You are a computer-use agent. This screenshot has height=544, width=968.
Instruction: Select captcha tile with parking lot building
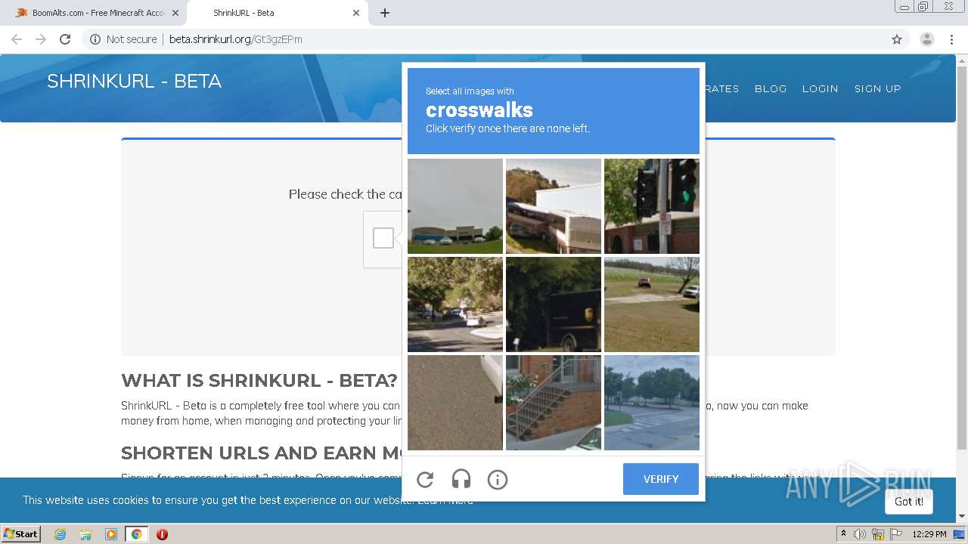pos(455,206)
